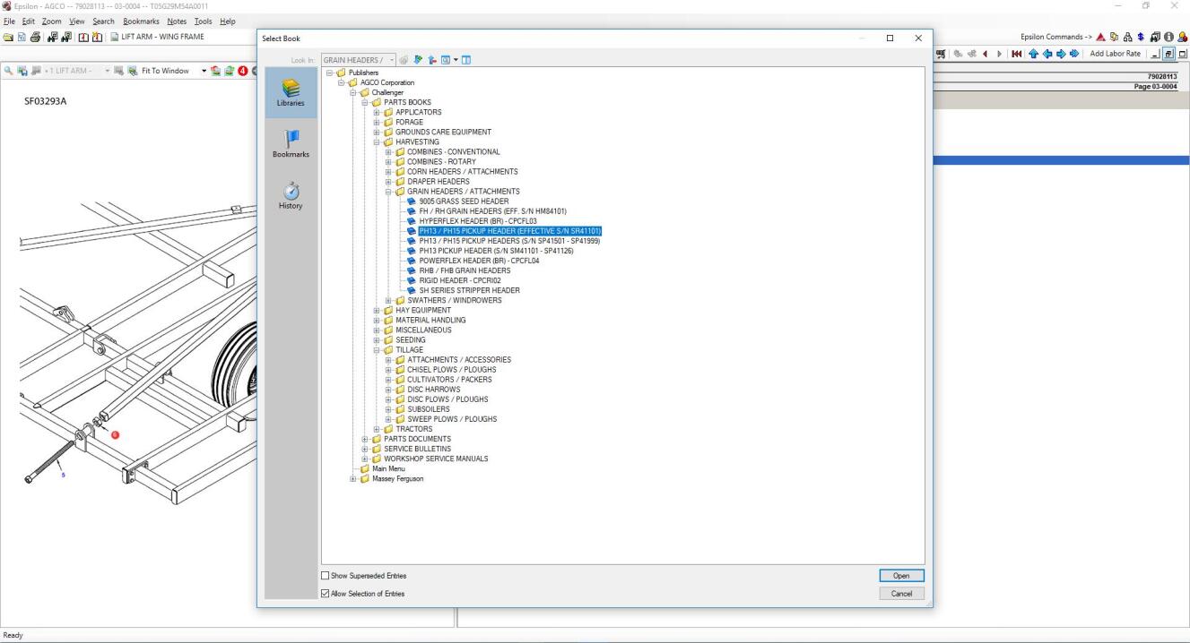1190x643 pixels.
Task: Select the CORN HEADERS / ATTACHMENTS folder
Action: pos(463,171)
